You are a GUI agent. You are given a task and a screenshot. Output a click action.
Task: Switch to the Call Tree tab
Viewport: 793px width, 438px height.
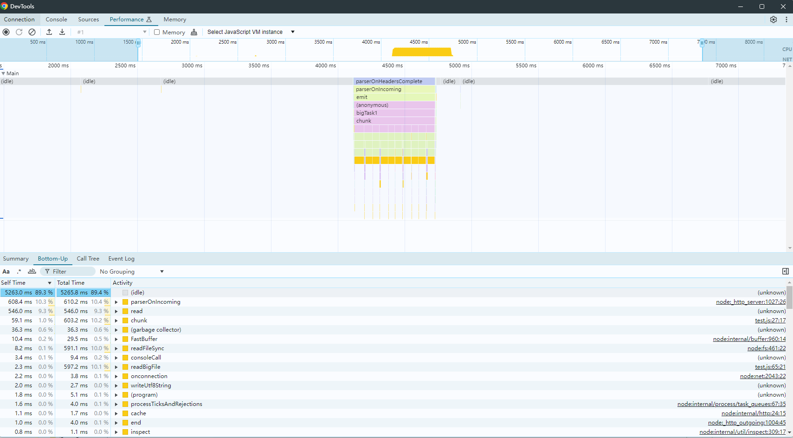88,259
